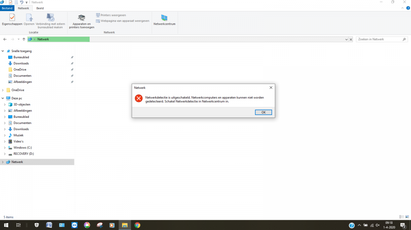Open Documenten under Snelle toegang
Image resolution: width=411 pixels, height=230 pixels.
point(22,76)
